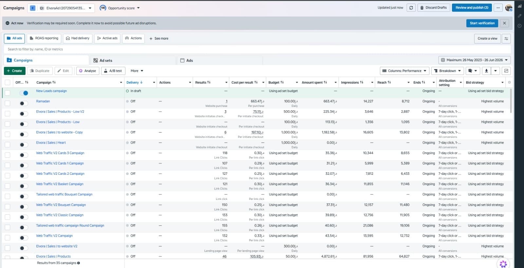Toggle off the New Leads campaign

(24, 93)
